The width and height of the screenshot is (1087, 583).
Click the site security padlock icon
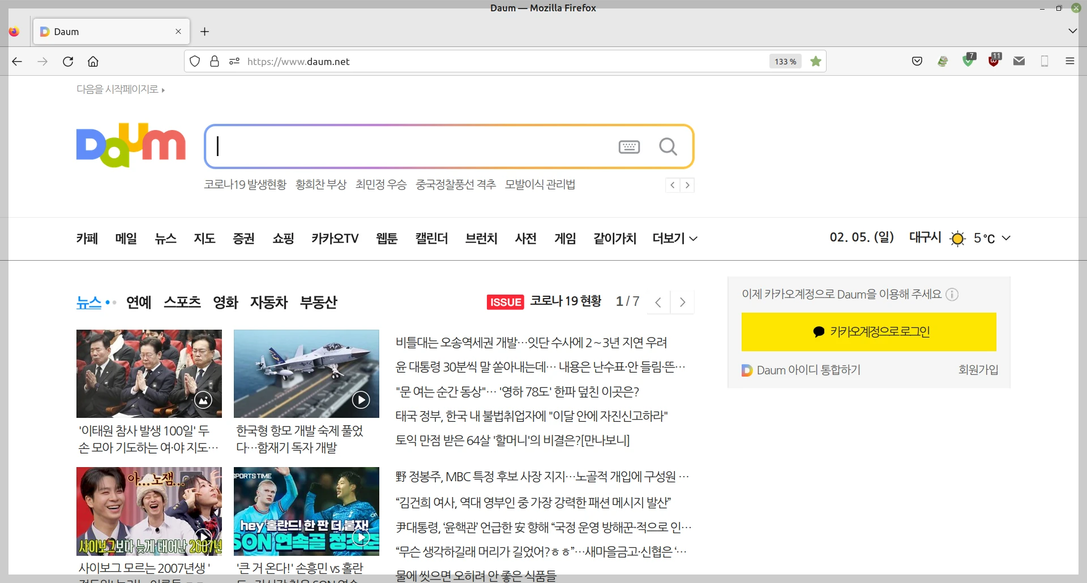pyautogui.click(x=215, y=61)
